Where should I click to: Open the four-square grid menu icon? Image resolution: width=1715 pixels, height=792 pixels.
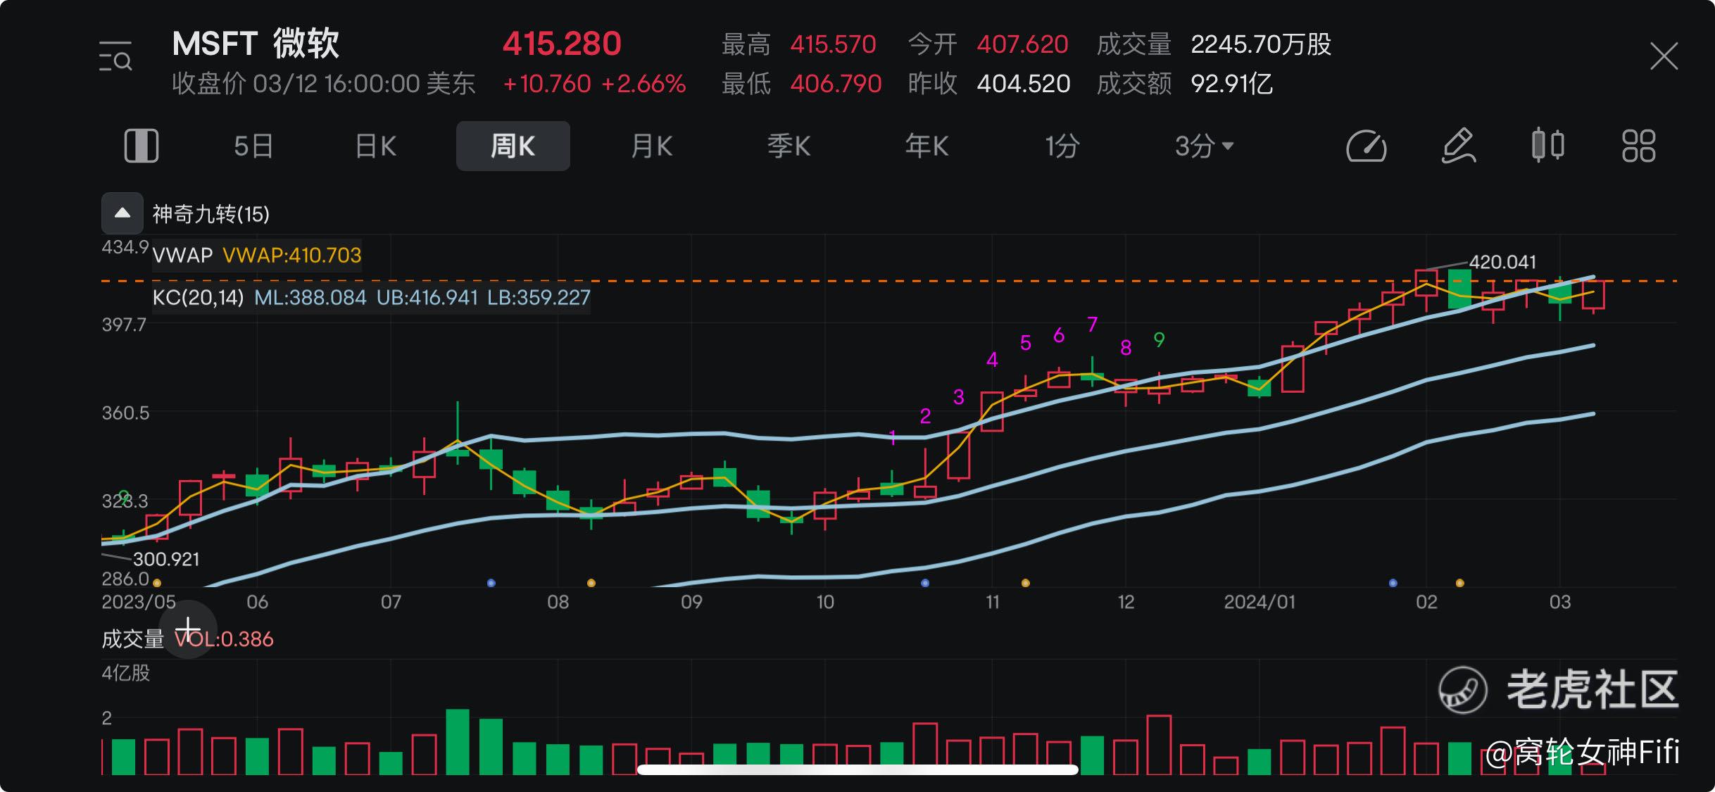pyautogui.click(x=1639, y=146)
